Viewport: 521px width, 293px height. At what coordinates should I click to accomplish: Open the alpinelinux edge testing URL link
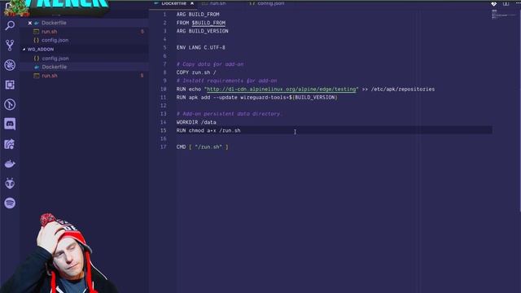click(281, 89)
